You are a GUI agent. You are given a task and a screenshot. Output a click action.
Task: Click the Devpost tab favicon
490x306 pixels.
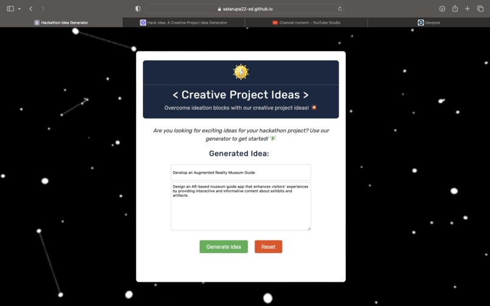(x=421, y=22)
